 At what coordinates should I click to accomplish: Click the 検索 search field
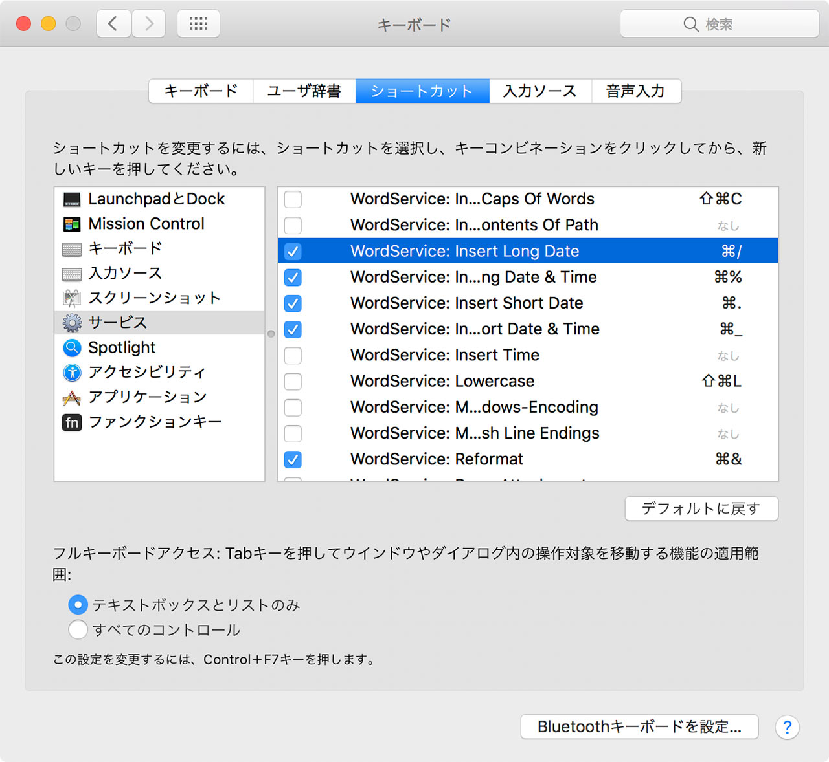720,24
